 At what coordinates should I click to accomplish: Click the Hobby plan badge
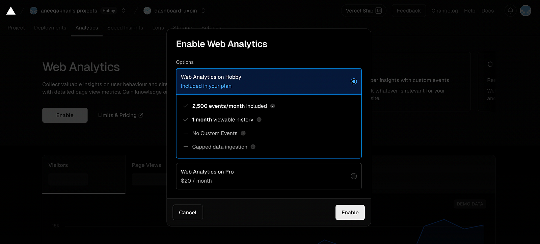109,11
